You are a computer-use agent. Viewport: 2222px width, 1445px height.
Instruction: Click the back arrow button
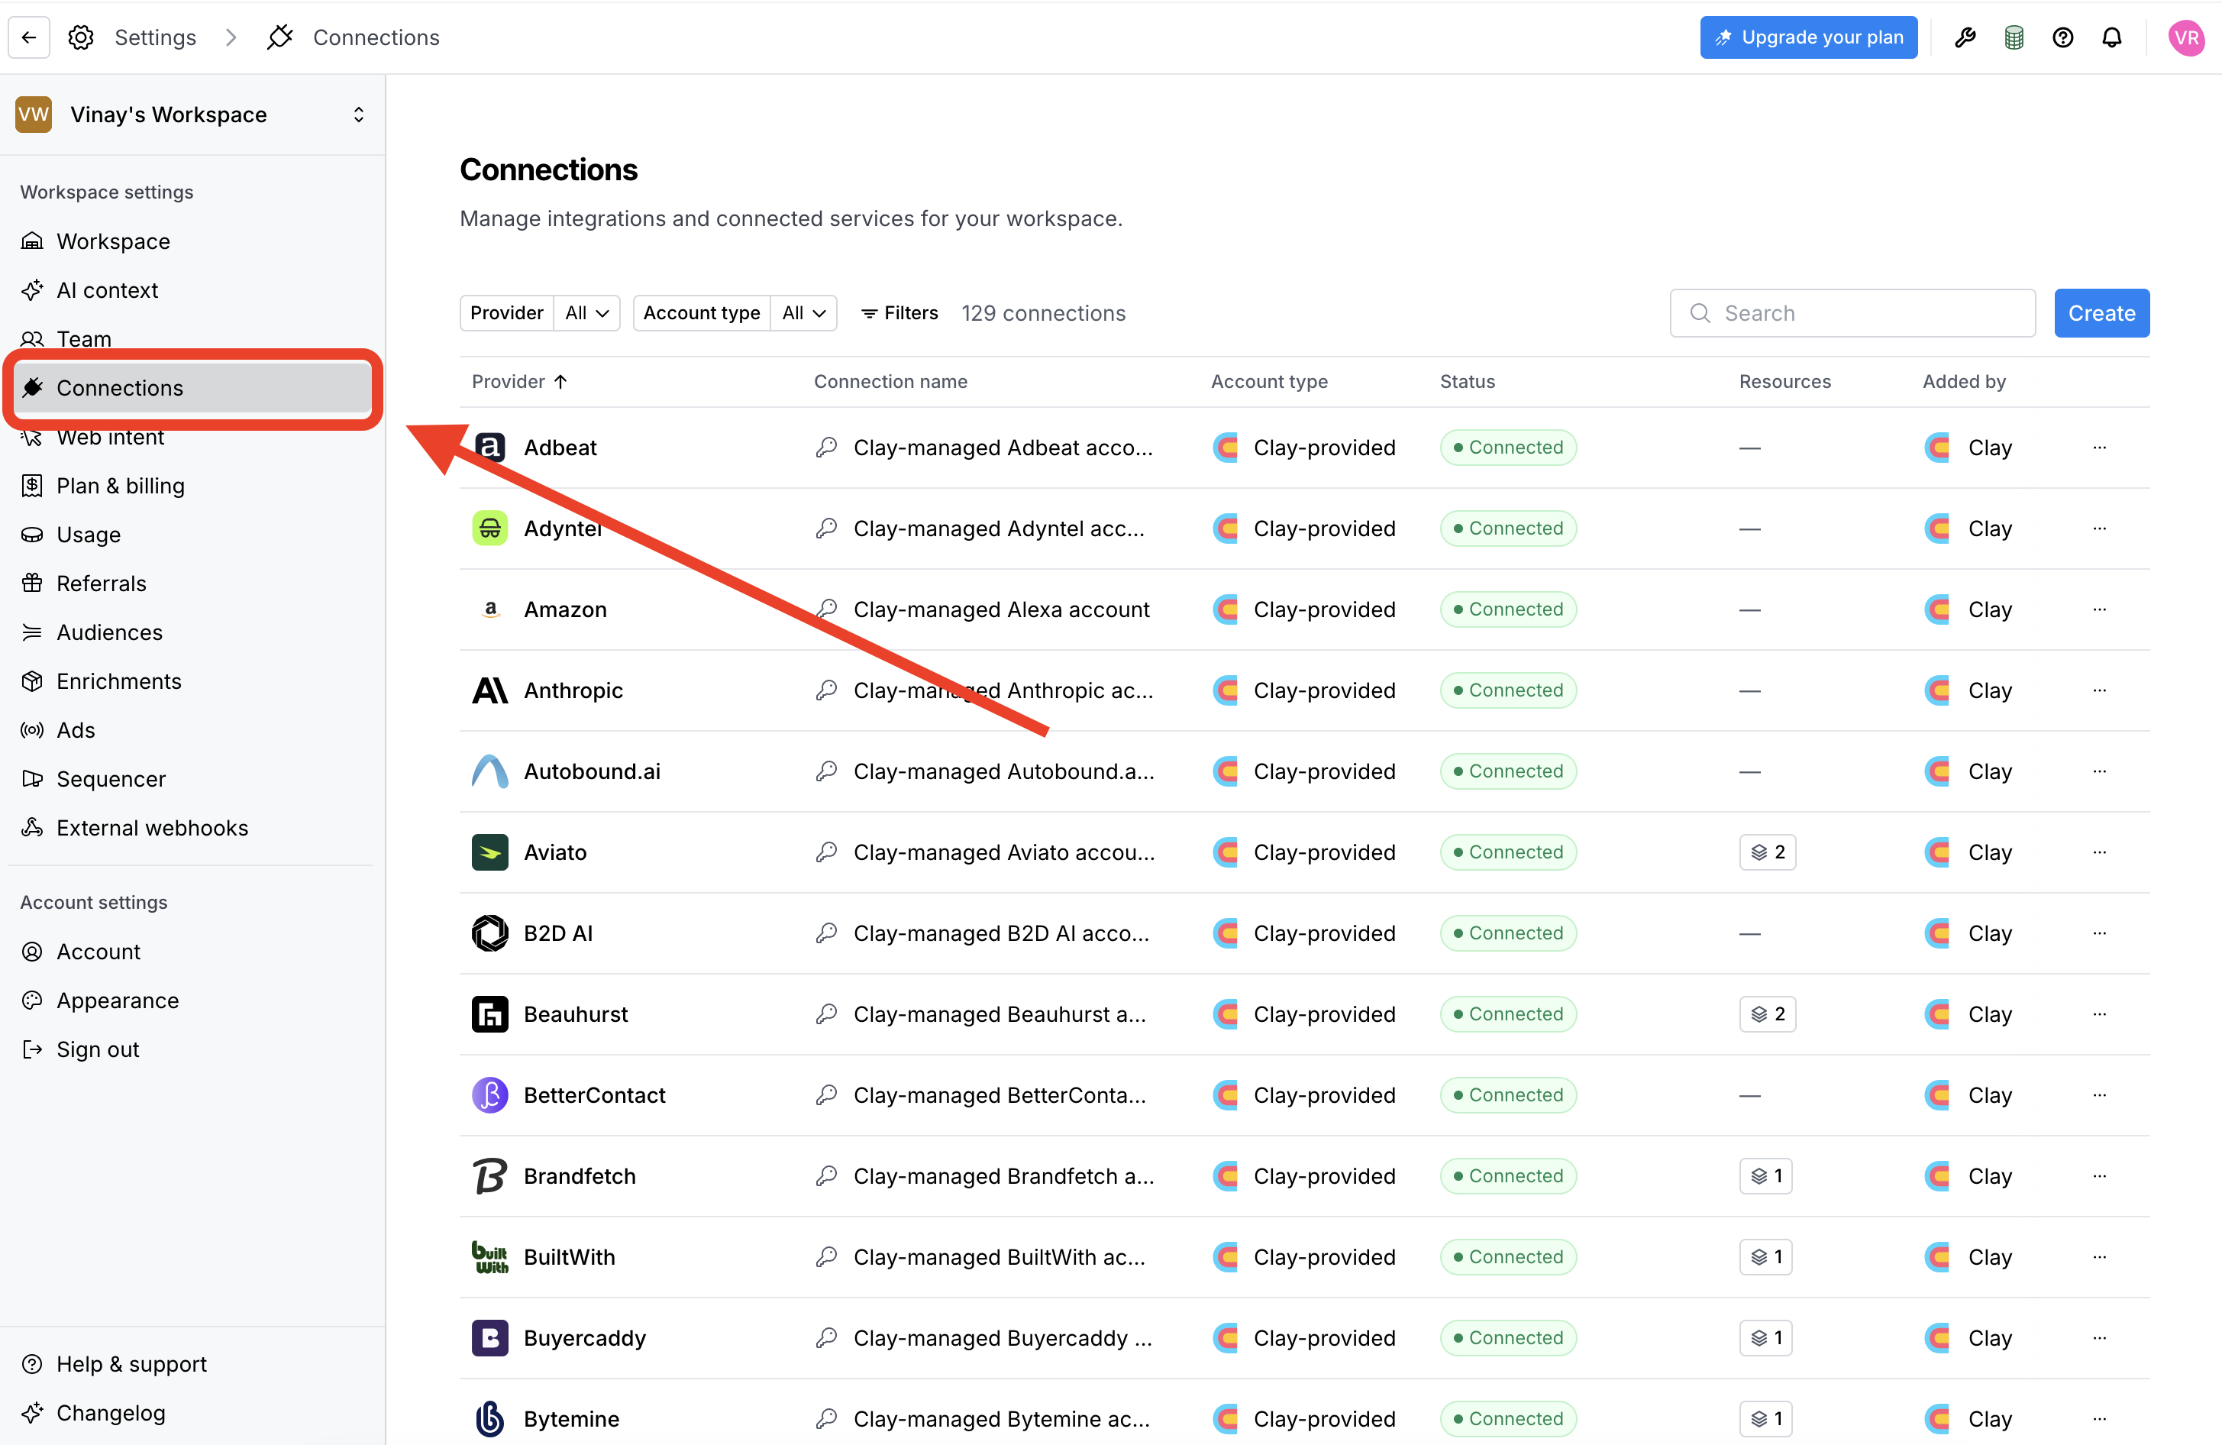[29, 37]
